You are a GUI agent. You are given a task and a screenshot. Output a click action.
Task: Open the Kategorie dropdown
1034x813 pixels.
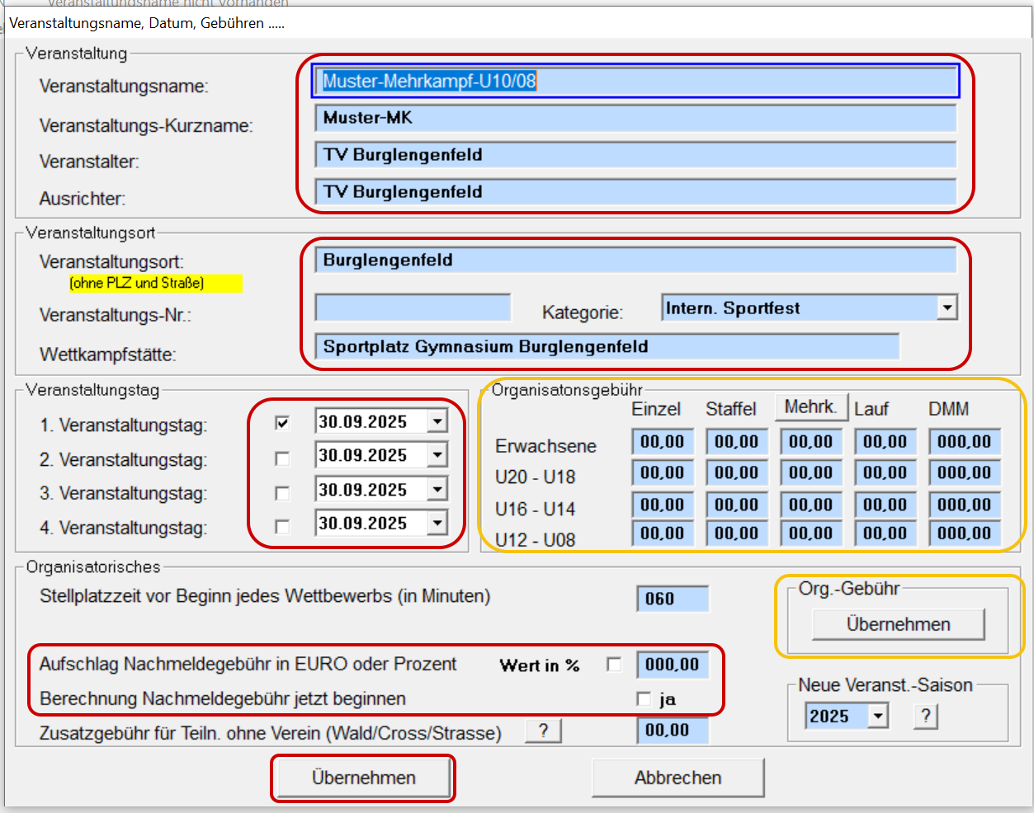click(947, 308)
